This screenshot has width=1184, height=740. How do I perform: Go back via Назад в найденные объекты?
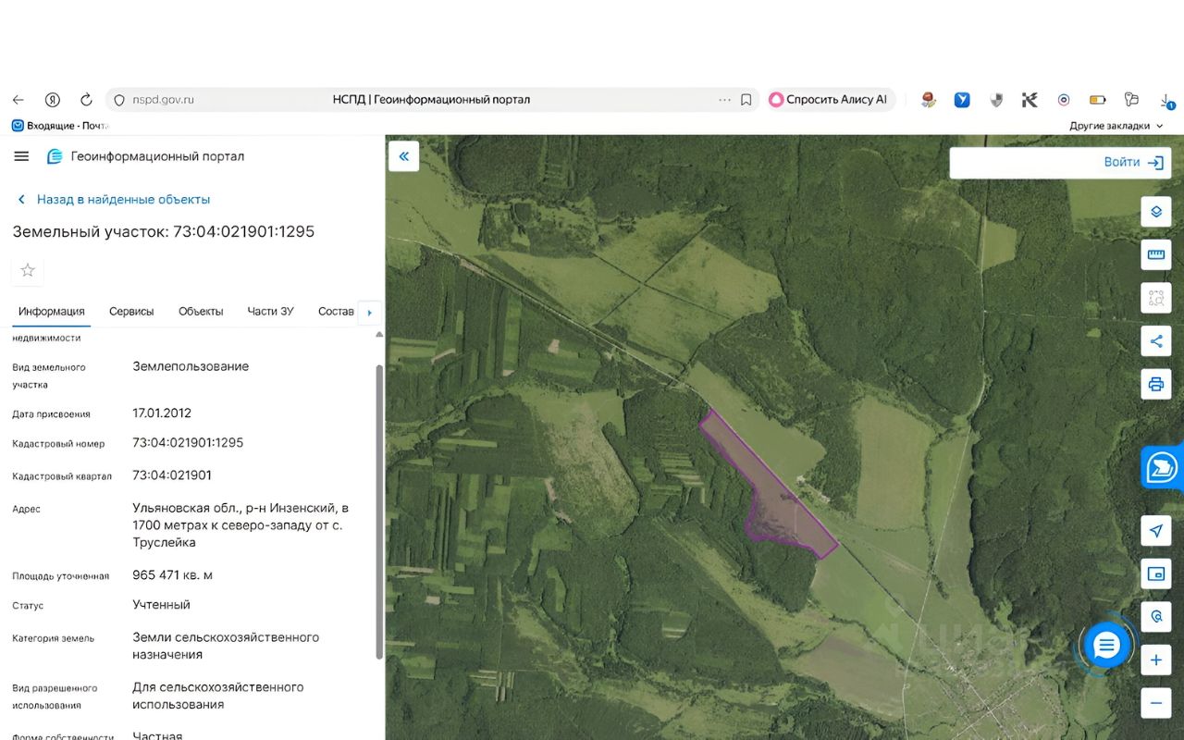click(115, 199)
